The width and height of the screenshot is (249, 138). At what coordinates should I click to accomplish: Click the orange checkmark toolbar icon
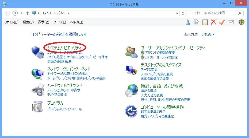point(222,22)
